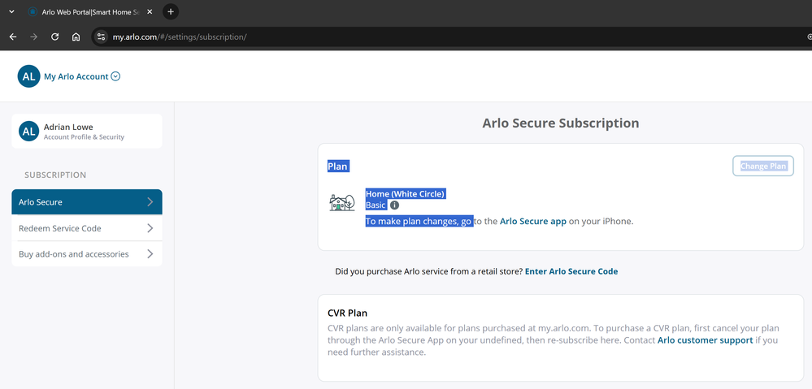Click the AL avatar in header
812x389 pixels.
[29, 76]
